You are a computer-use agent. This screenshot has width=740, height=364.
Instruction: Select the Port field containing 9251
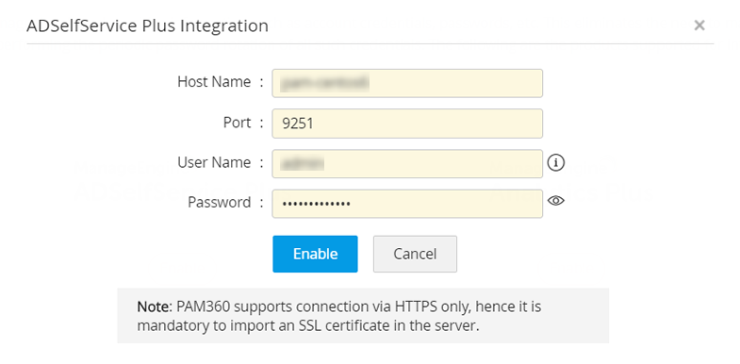coord(407,124)
